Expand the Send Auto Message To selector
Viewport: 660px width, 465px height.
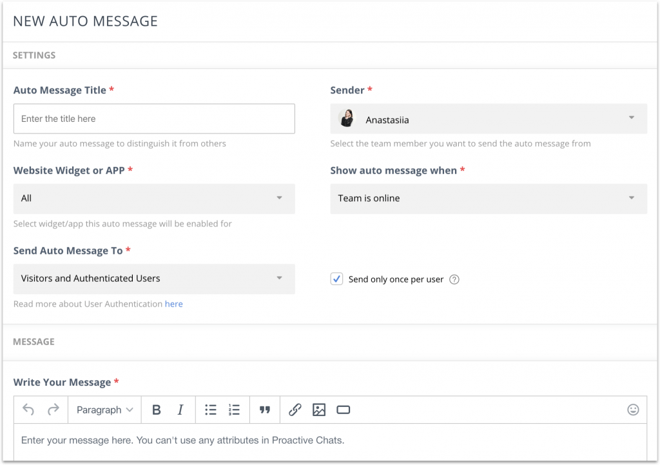(x=154, y=279)
